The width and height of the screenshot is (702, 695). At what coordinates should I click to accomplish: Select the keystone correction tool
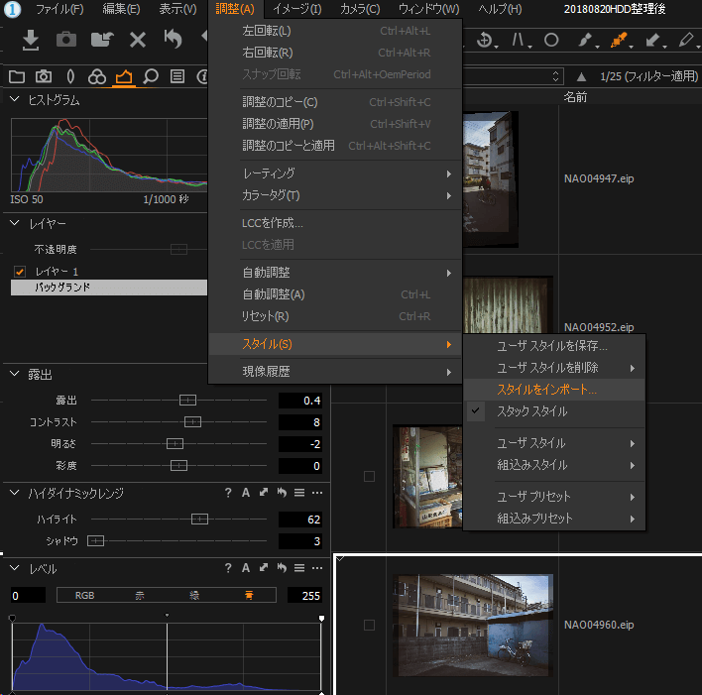coord(519,41)
